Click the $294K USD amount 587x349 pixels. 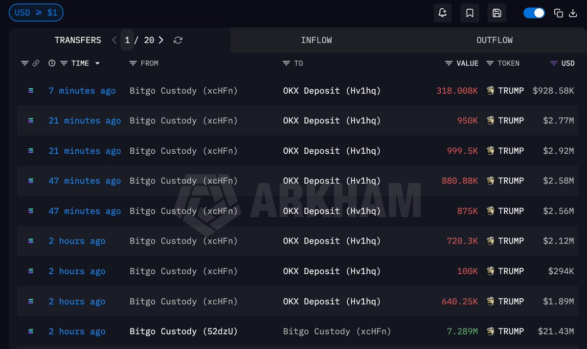pos(561,271)
